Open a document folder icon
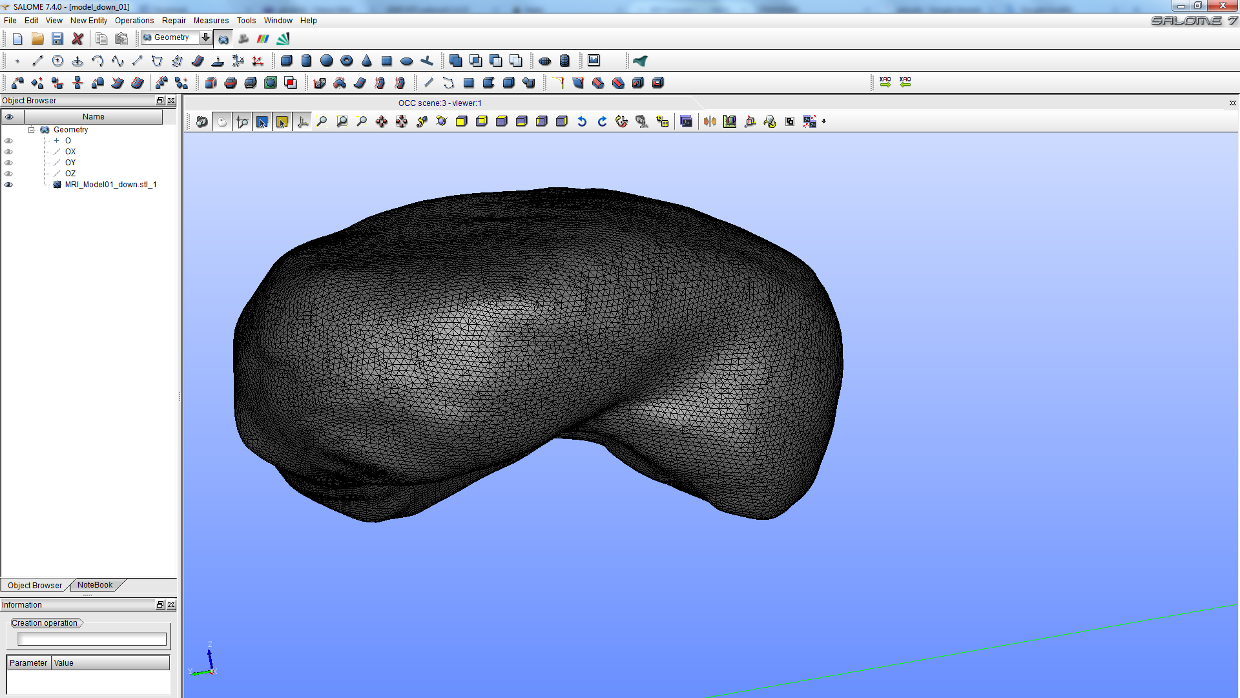1240x698 pixels. click(x=37, y=39)
